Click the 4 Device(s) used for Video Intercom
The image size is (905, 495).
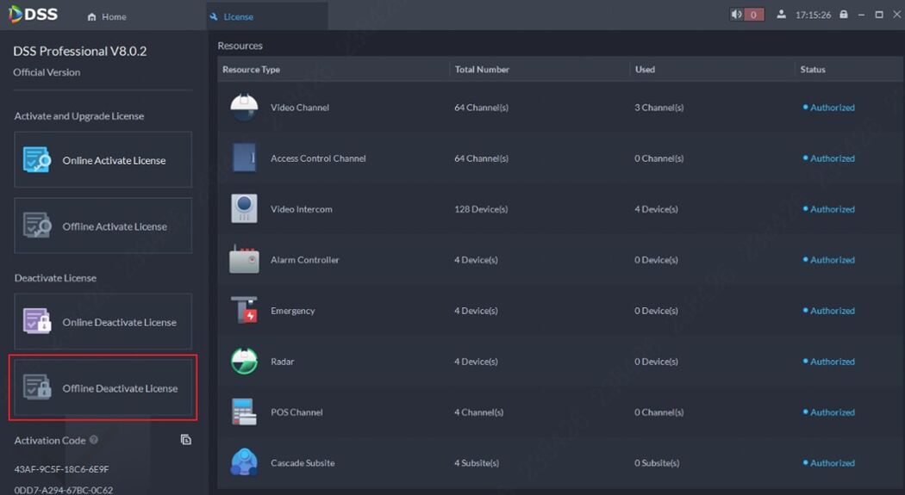tap(656, 208)
